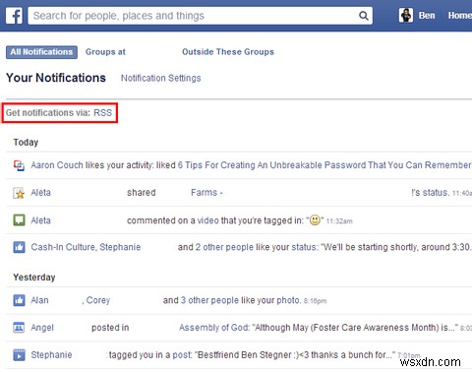Open the 6 Tips password article link
The height and width of the screenshot is (372, 472).
(324, 165)
